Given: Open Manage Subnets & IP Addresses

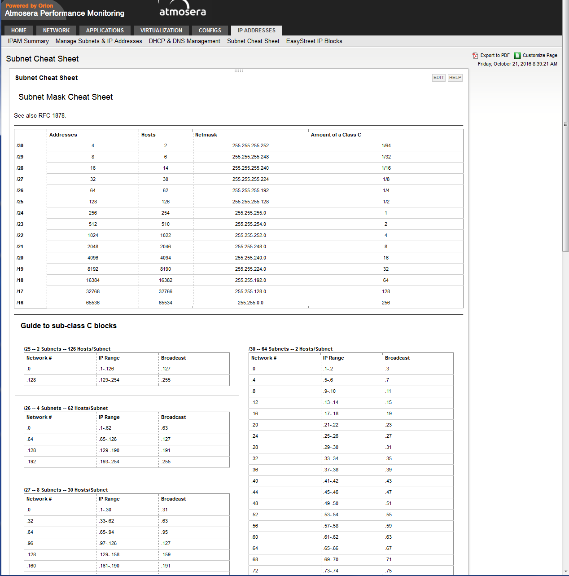Looking at the screenshot, I should (x=99, y=41).
